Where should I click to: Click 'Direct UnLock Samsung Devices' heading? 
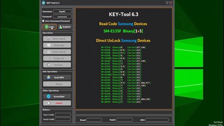[x=123, y=41]
